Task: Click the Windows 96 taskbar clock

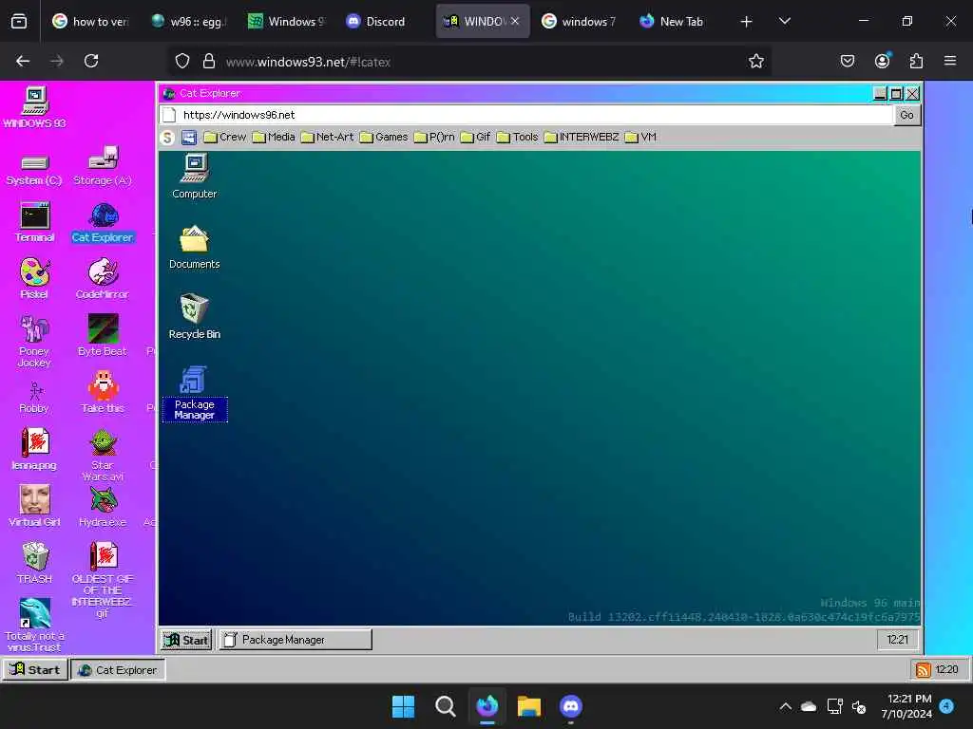Action: (897, 640)
